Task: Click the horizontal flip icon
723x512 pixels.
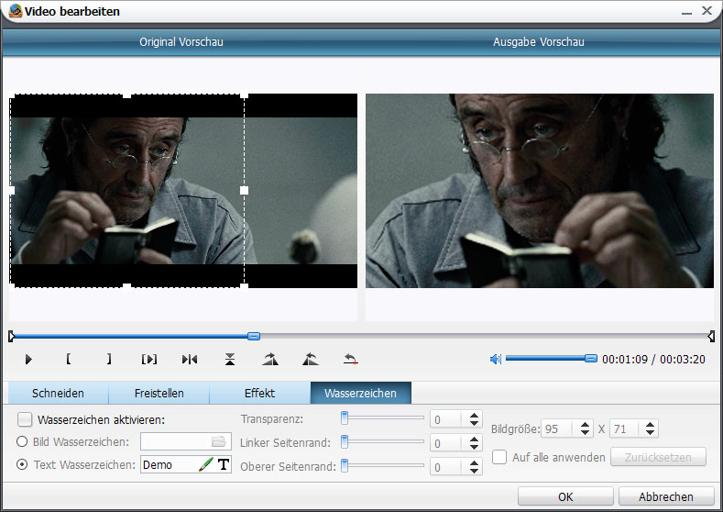Action: pyautogui.click(x=190, y=360)
